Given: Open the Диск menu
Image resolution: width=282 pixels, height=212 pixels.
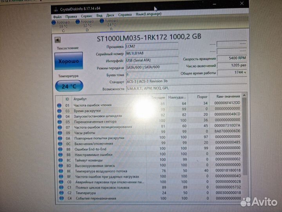Looking at the screenshot, I should click(x=110, y=15).
